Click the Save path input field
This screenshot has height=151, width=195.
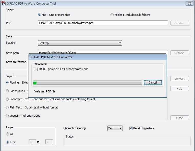(x=103, y=52)
